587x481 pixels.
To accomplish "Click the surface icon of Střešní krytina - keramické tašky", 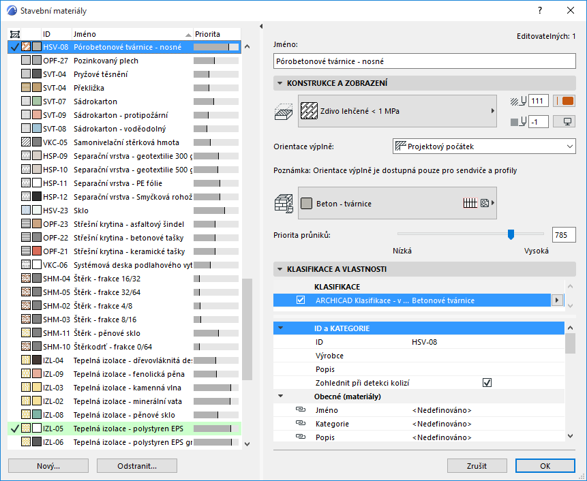I will [x=37, y=251].
